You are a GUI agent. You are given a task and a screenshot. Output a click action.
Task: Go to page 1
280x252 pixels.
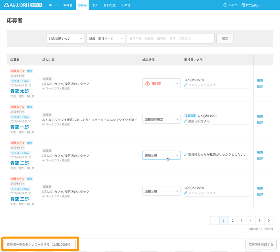224,221
